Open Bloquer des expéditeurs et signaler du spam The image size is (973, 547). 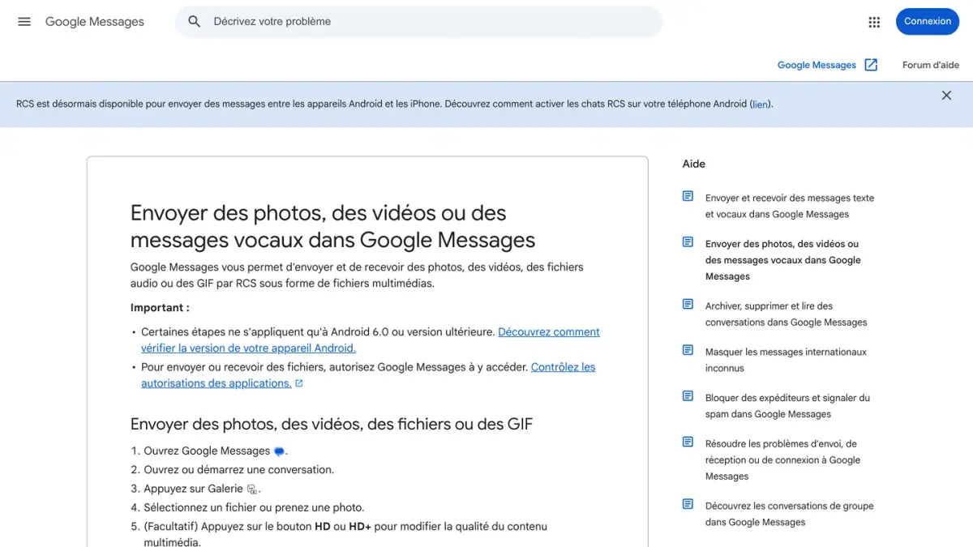[787, 406]
